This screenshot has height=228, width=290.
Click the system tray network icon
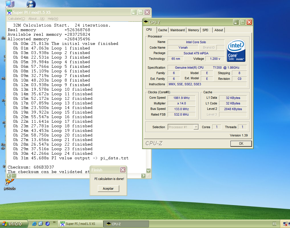tap(285, 224)
